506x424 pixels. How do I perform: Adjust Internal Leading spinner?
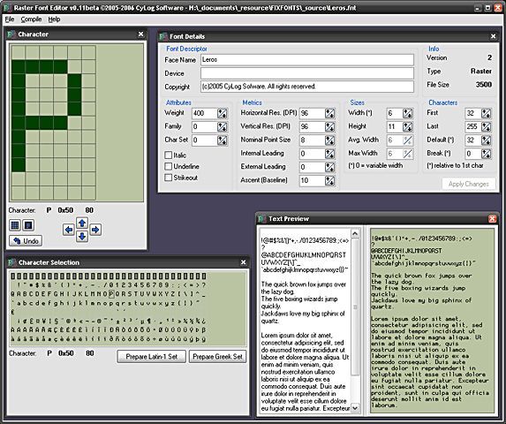click(x=329, y=154)
